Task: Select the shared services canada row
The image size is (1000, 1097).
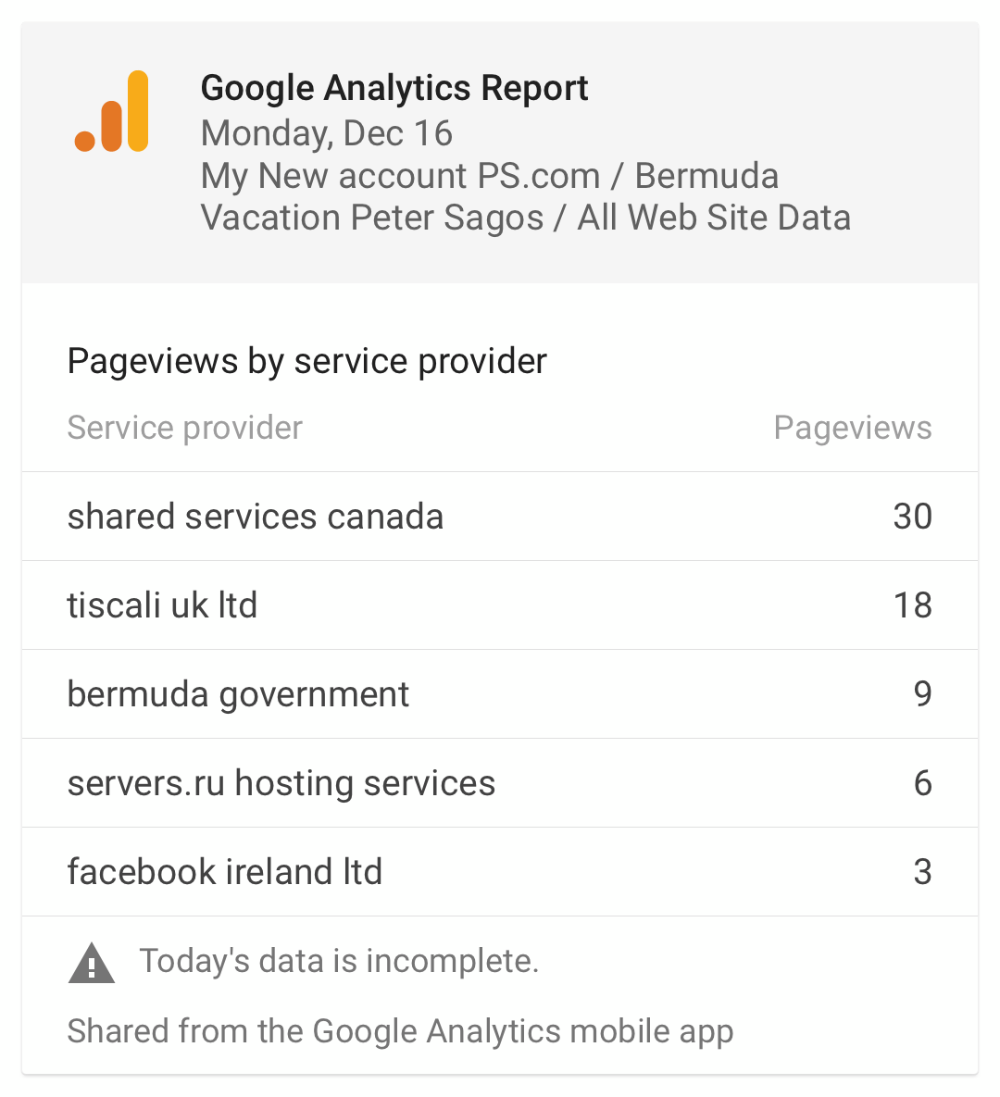Action: tap(500, 517)
